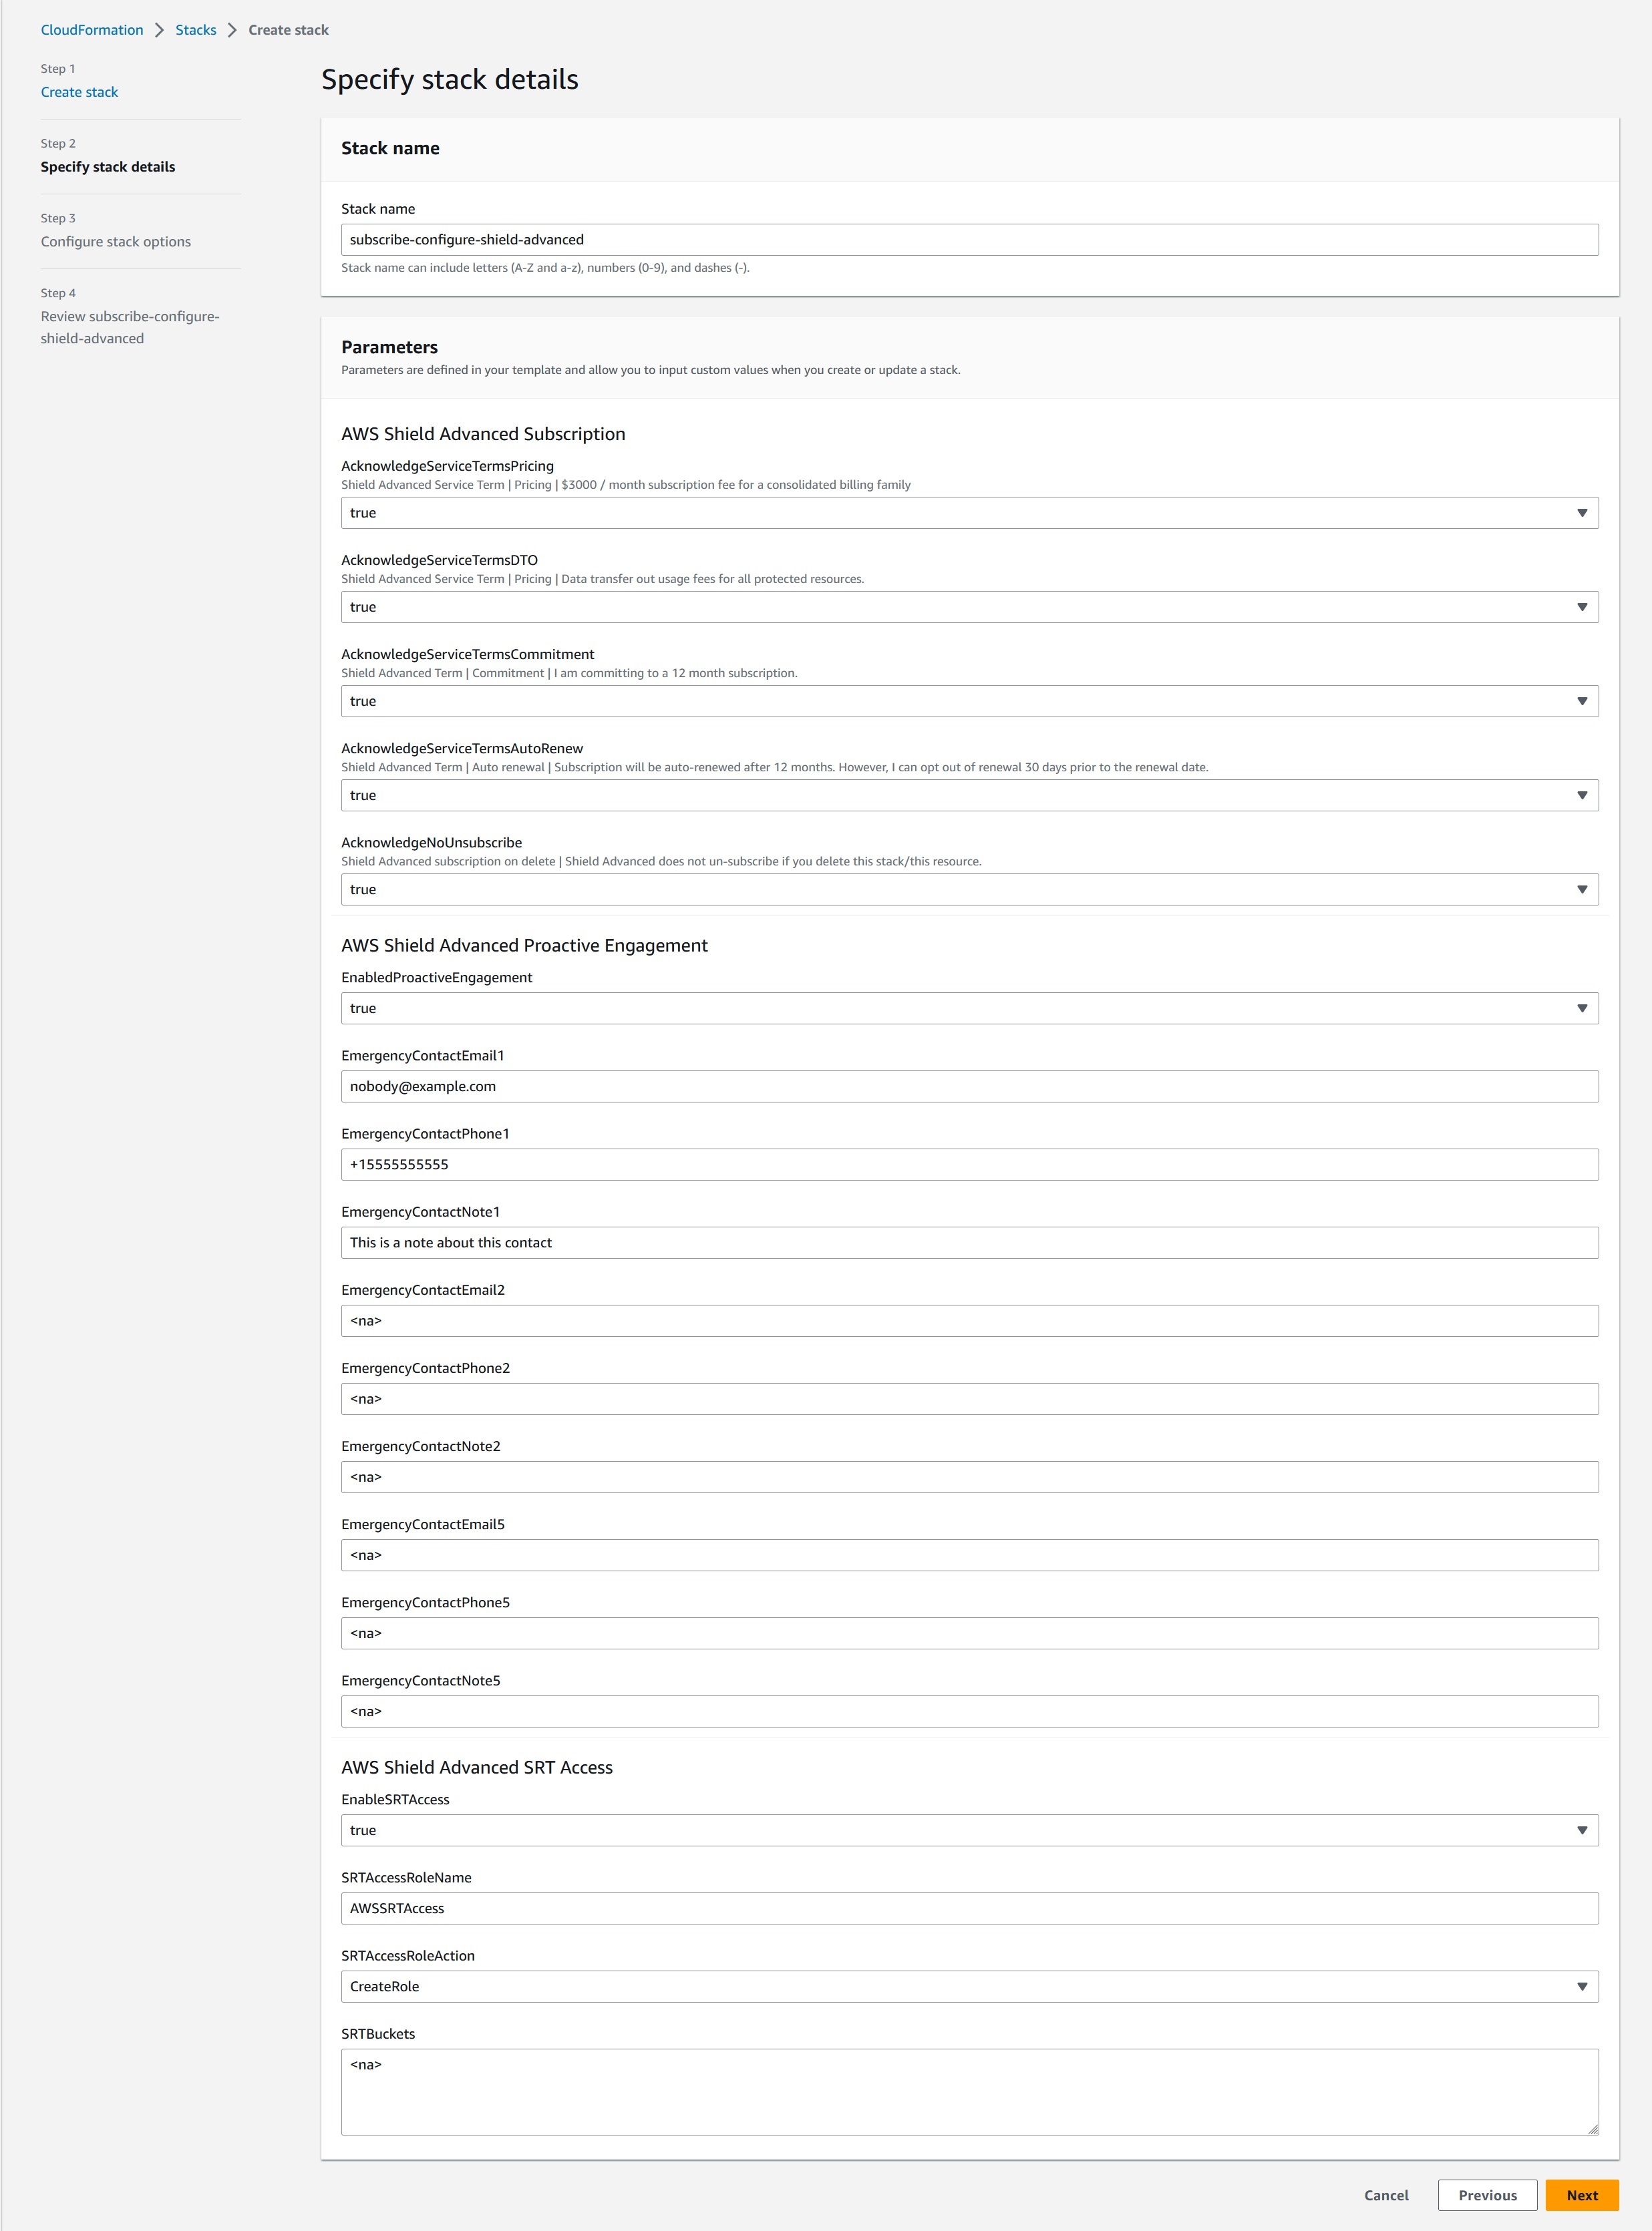Image resolution: width=1652 pixels, height=2231 pixels.
Task: Click the Previous button
Action: [1487, 2195]
